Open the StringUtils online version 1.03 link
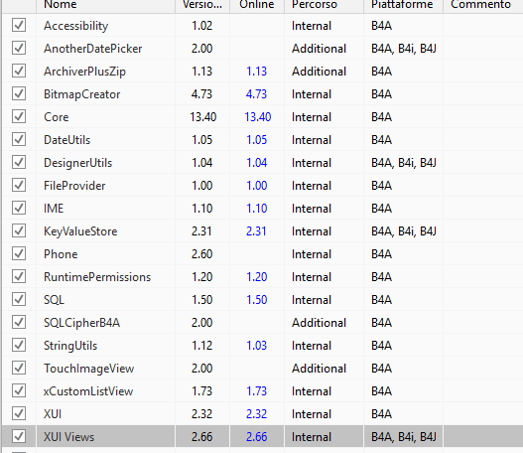Screen dimensions: 523x453 pyautogui.click(x=256, y=346)
